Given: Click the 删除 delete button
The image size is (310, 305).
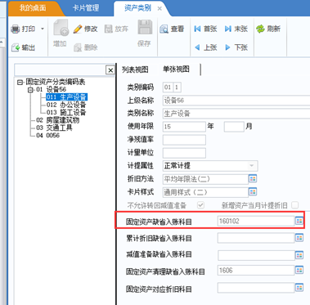Looking at the screenshot, I should pyautogui.click(x=86, y=47).
